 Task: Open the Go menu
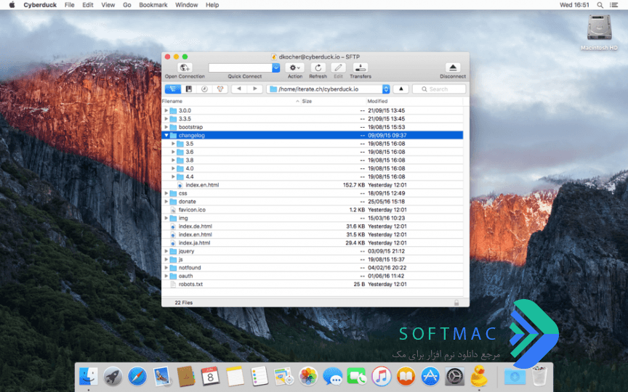[x=127, y=5]
